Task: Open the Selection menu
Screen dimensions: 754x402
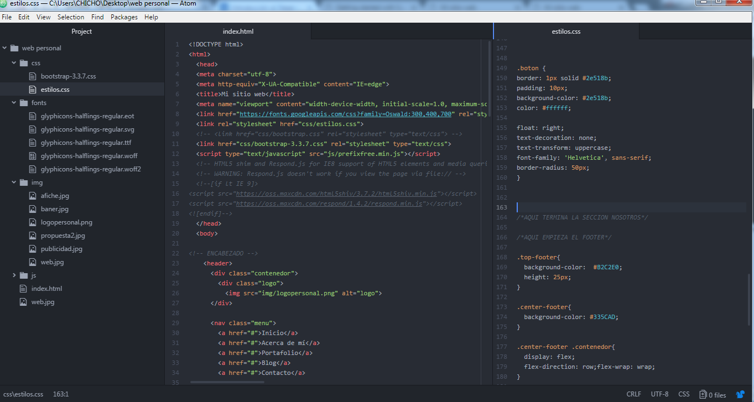Action: coord(71,17)
